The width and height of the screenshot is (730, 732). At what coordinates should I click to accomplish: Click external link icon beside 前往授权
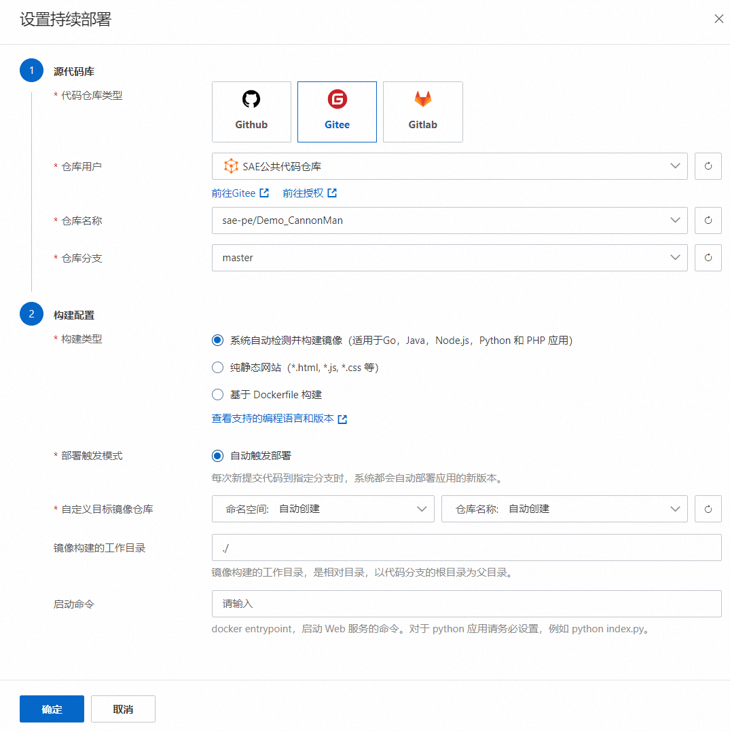332,193
